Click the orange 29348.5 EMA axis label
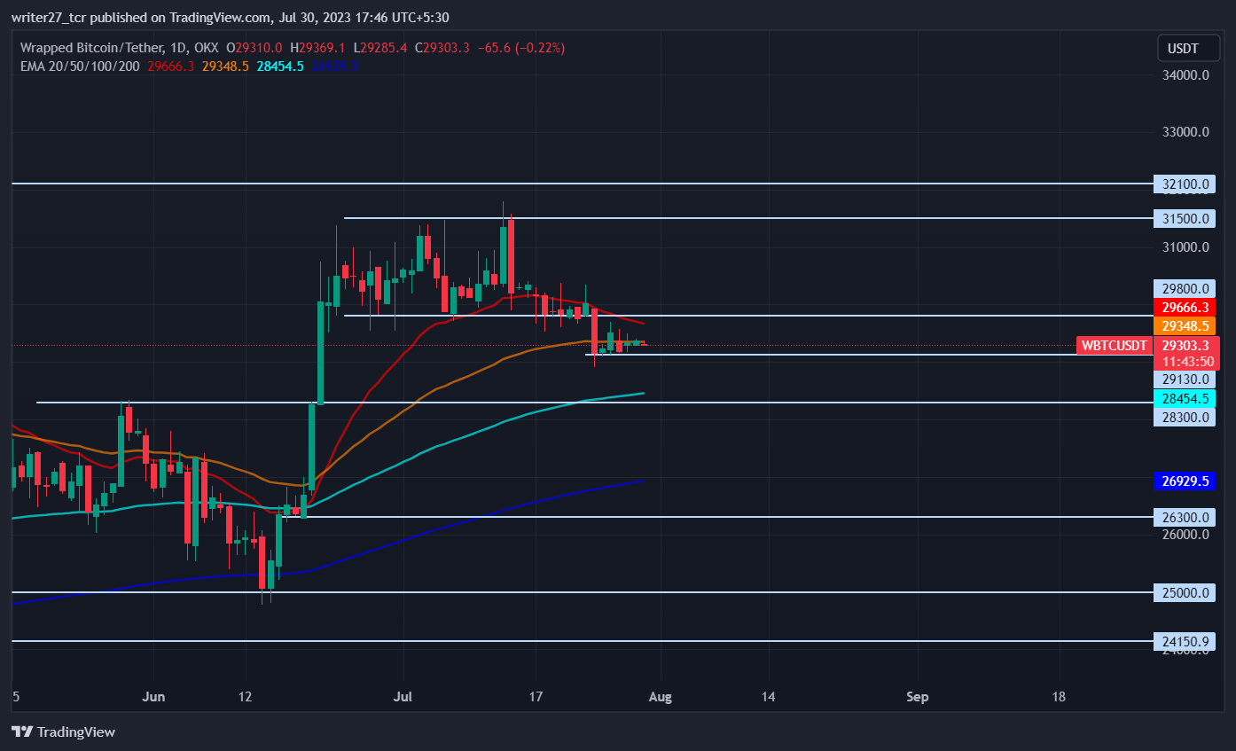The height and width of the screenshot is (751, 1236). click(x=1185, y=325)
